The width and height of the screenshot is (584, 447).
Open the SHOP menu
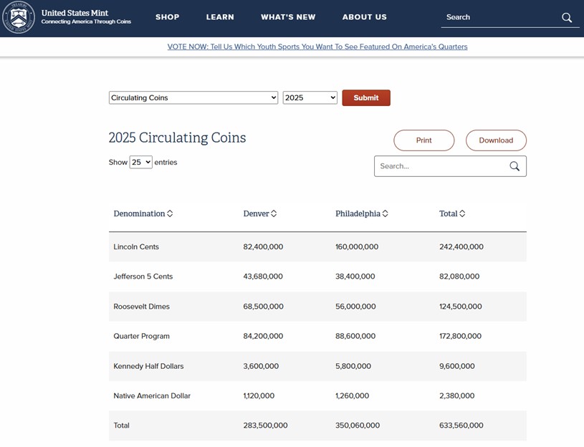(x=167, y=17)
